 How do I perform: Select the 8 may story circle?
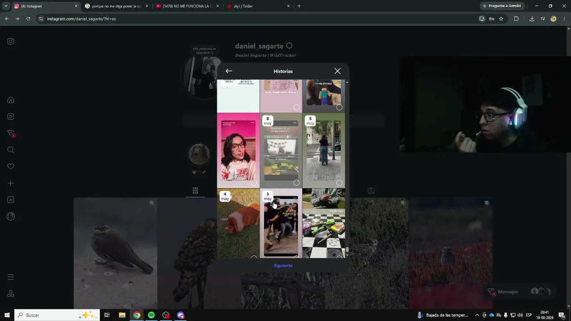[x=297, y=183]
